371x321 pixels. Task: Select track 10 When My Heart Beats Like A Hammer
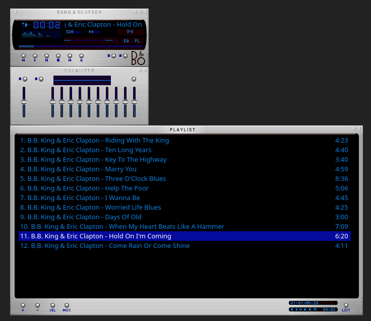(x=184, y=227)
